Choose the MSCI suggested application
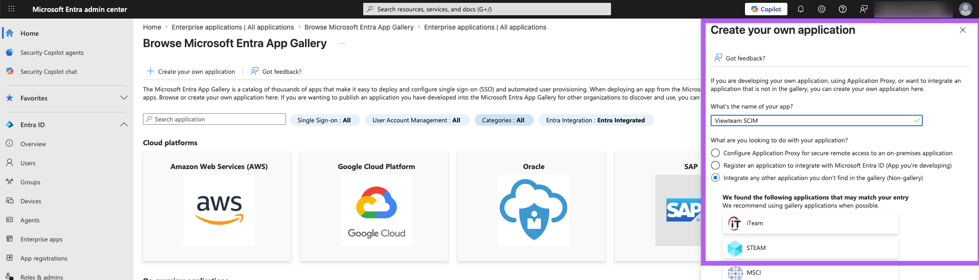Image resolution: width=979 pixels, height=280 pixels. pyautogui.click(x=810, y=272)
